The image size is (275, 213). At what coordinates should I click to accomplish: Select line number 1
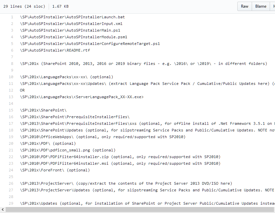(12, 17)
